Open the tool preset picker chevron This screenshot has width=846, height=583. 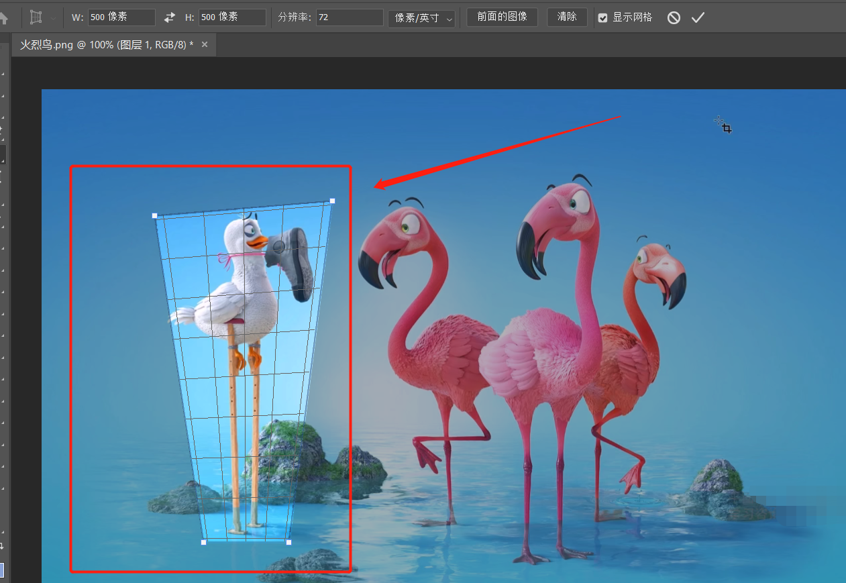(x=53, y=18)
